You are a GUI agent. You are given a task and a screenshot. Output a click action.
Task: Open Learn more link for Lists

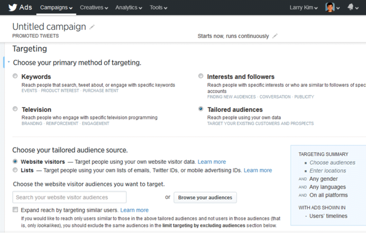(x=258, y=171)
